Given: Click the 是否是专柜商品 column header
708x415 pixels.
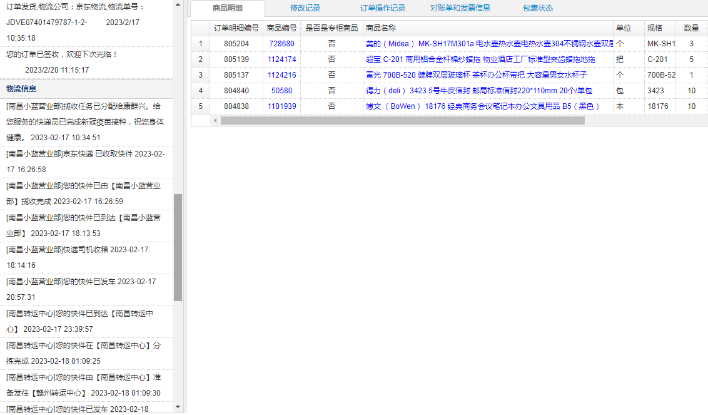Looking at the screenshot, I should point(332,28).
